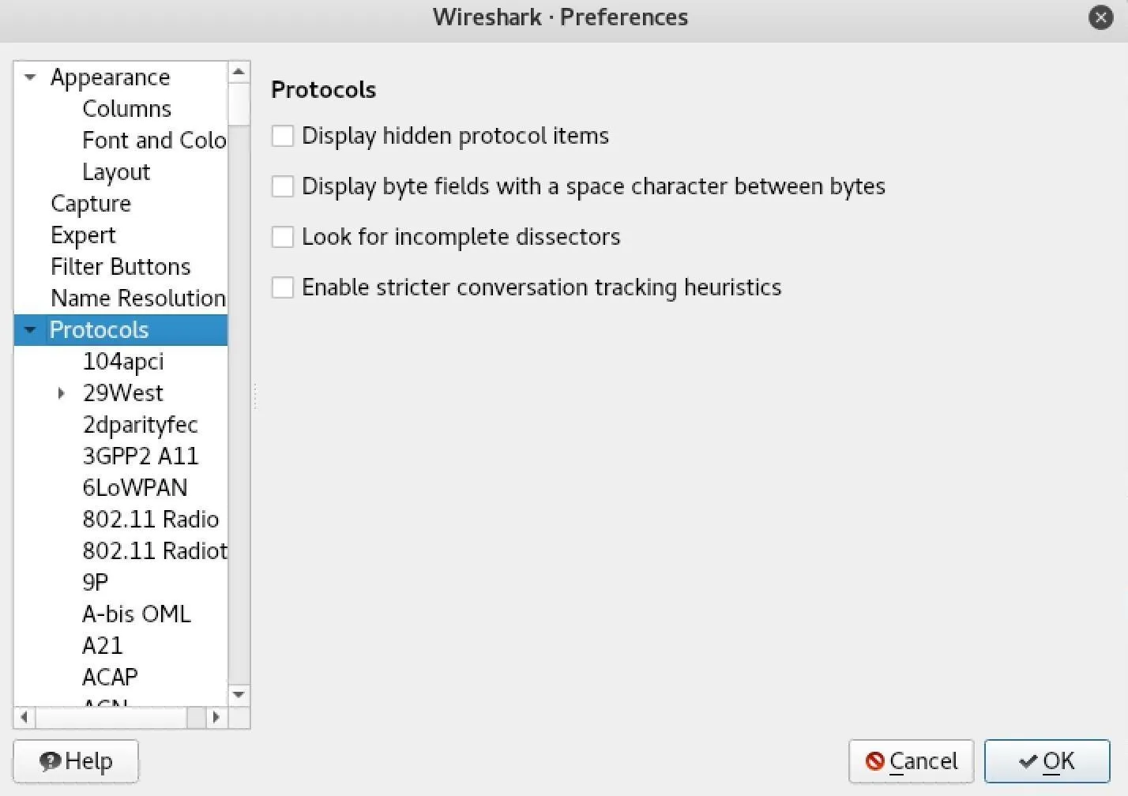Screen dimensions: 1128x796
Task: Expand the 29West protocol node
Action: [x=62, y=393]
